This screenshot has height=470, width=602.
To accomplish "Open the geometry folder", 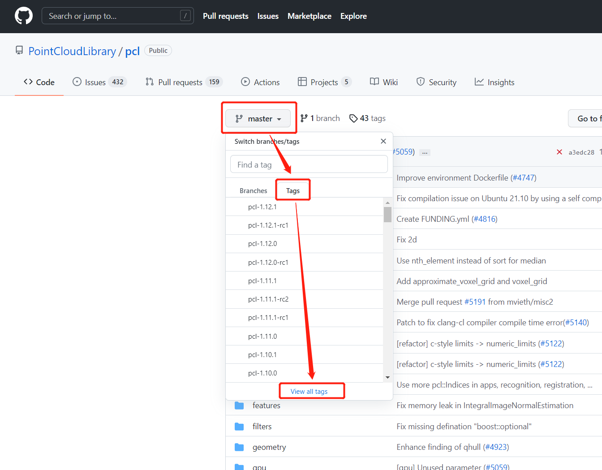I will click(269, 447).
